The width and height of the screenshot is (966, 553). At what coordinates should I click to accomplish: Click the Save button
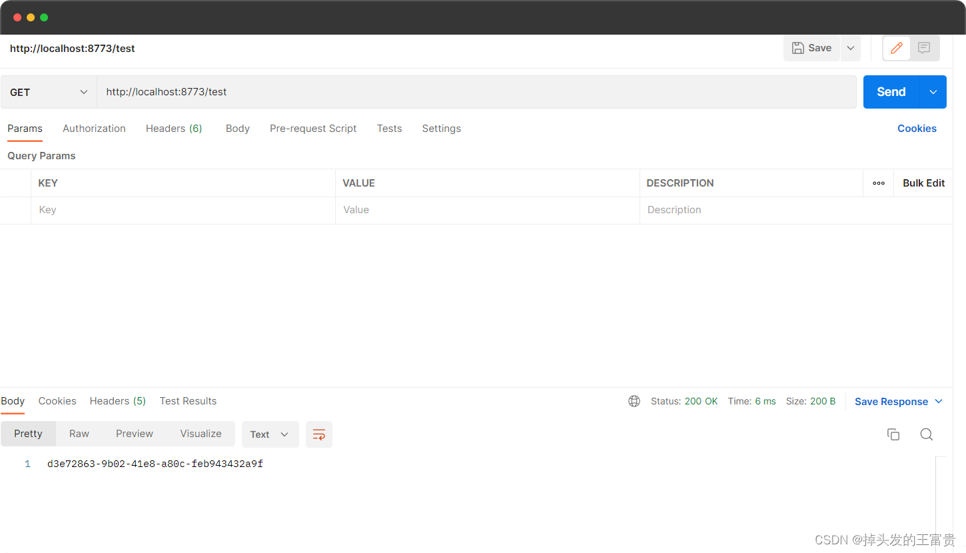[811, 48]
